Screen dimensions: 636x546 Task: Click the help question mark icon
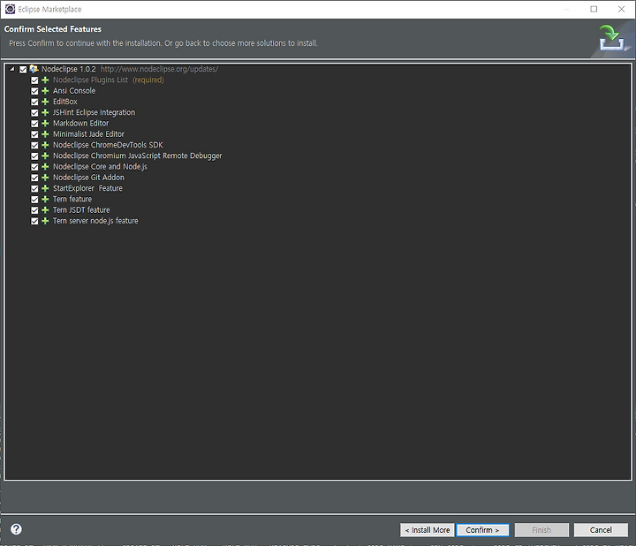click(x=16, y=529)
